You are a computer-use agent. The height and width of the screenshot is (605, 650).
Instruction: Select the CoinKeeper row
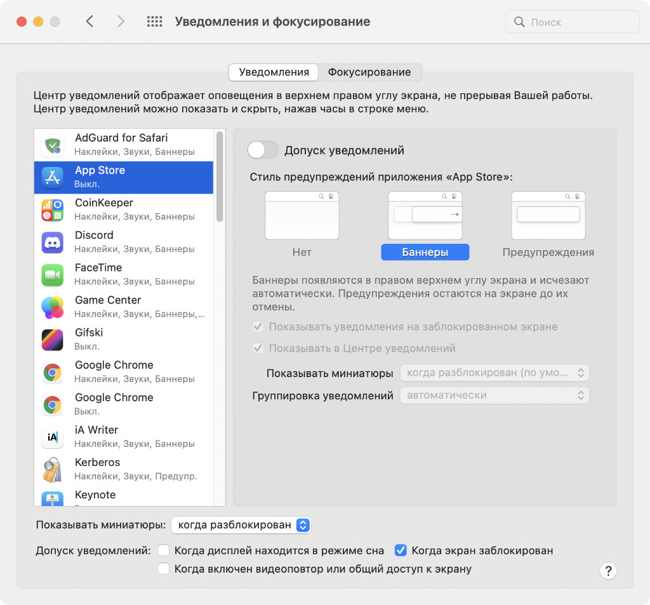pyautogui.click(x=124, y=210)
